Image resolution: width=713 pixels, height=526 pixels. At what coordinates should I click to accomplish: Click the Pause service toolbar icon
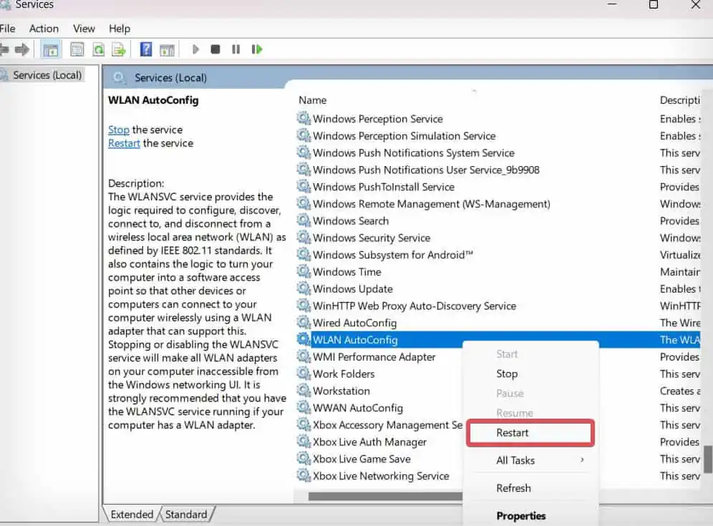(x=236, y=49)
